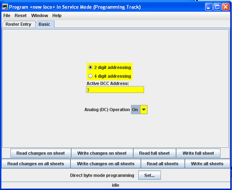Open the Help menu
Viewport: 232px width, 190px height.
point(57,16)
